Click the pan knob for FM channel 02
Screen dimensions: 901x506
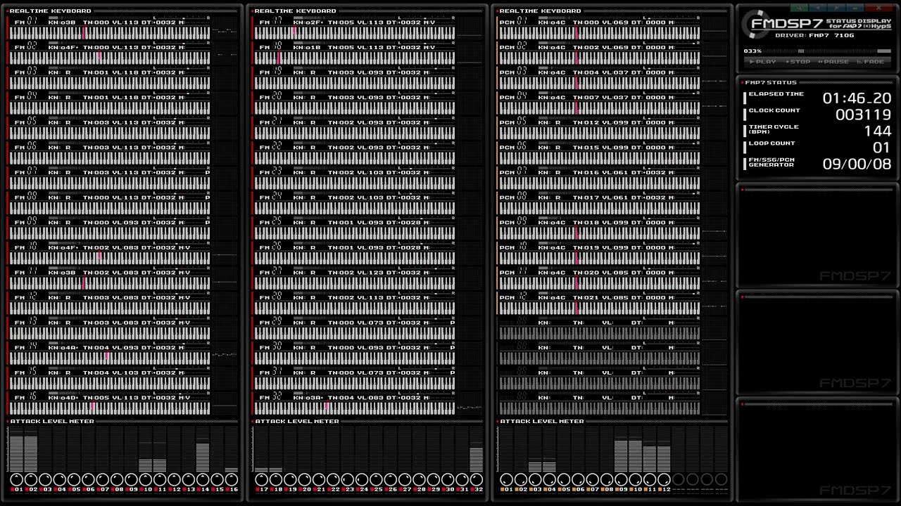tap(30, 480)
